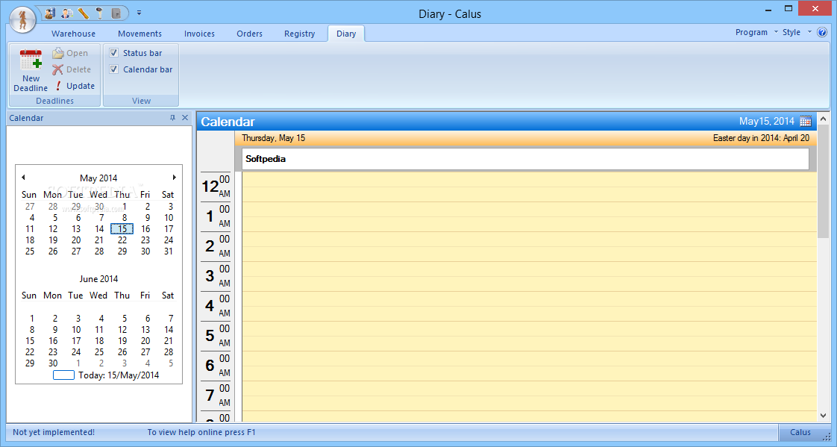The image size is (837, 447).
Task: Select May 15 in mini calendar
Action: click(x=122, y=228)
